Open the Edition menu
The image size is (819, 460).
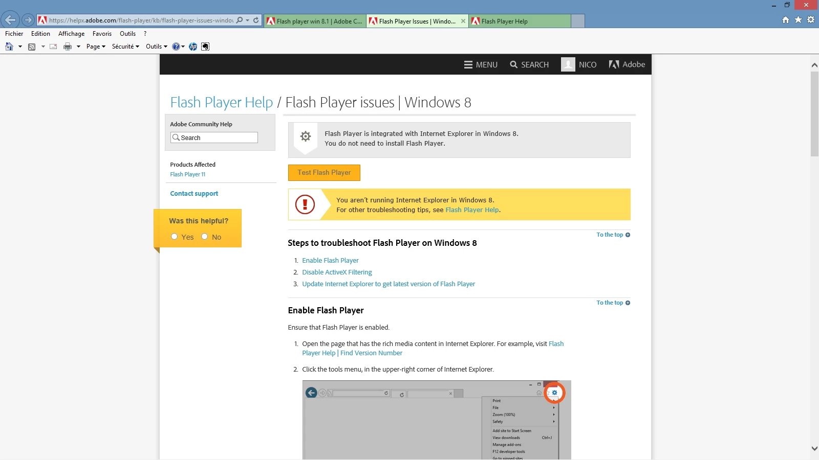(40, 34)
